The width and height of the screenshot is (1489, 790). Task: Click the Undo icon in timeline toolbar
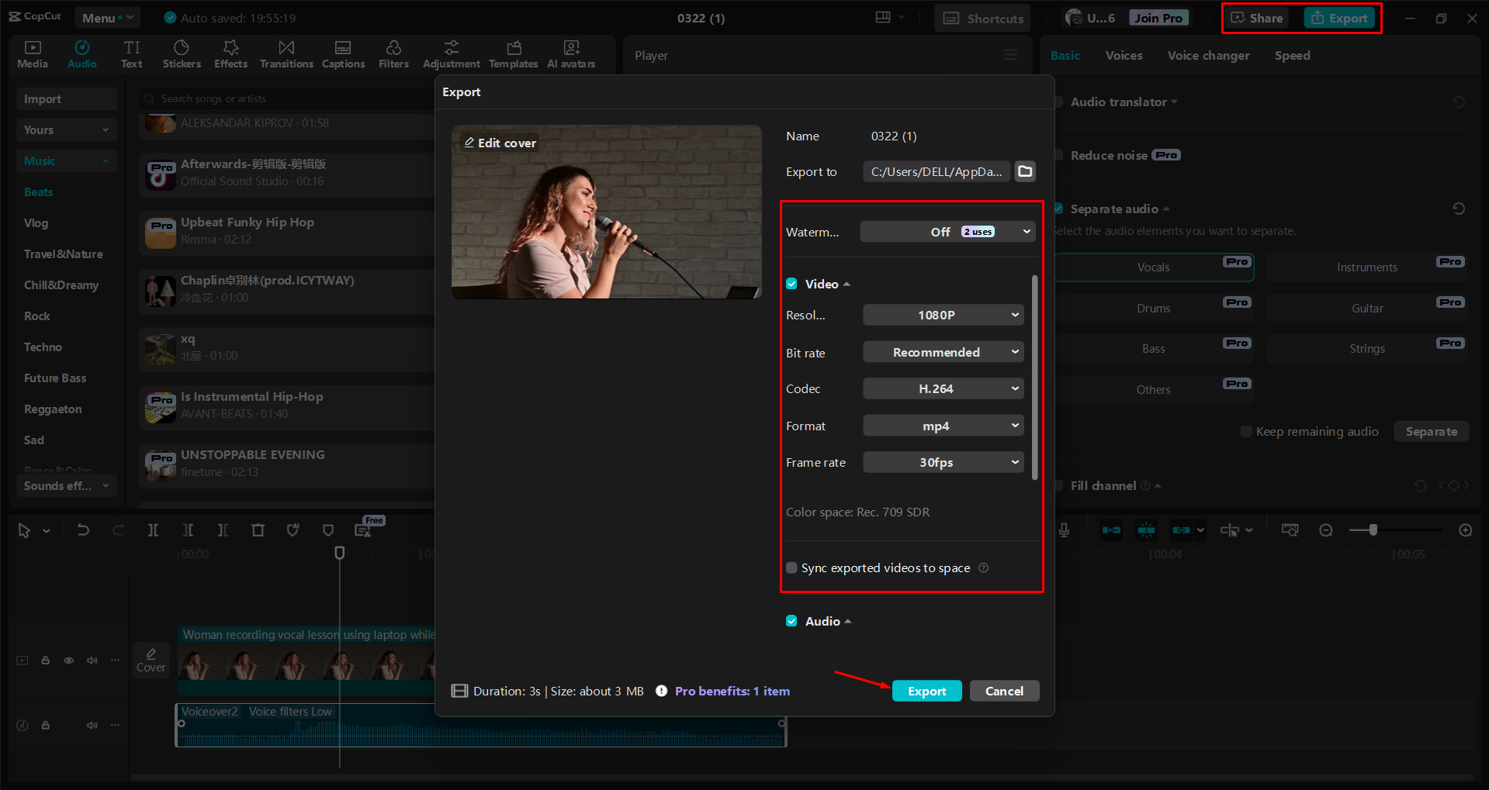point(83,530)
